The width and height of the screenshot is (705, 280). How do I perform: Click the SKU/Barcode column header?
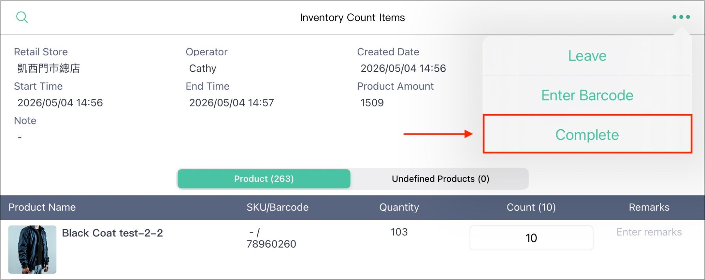(x=278, y=207)
